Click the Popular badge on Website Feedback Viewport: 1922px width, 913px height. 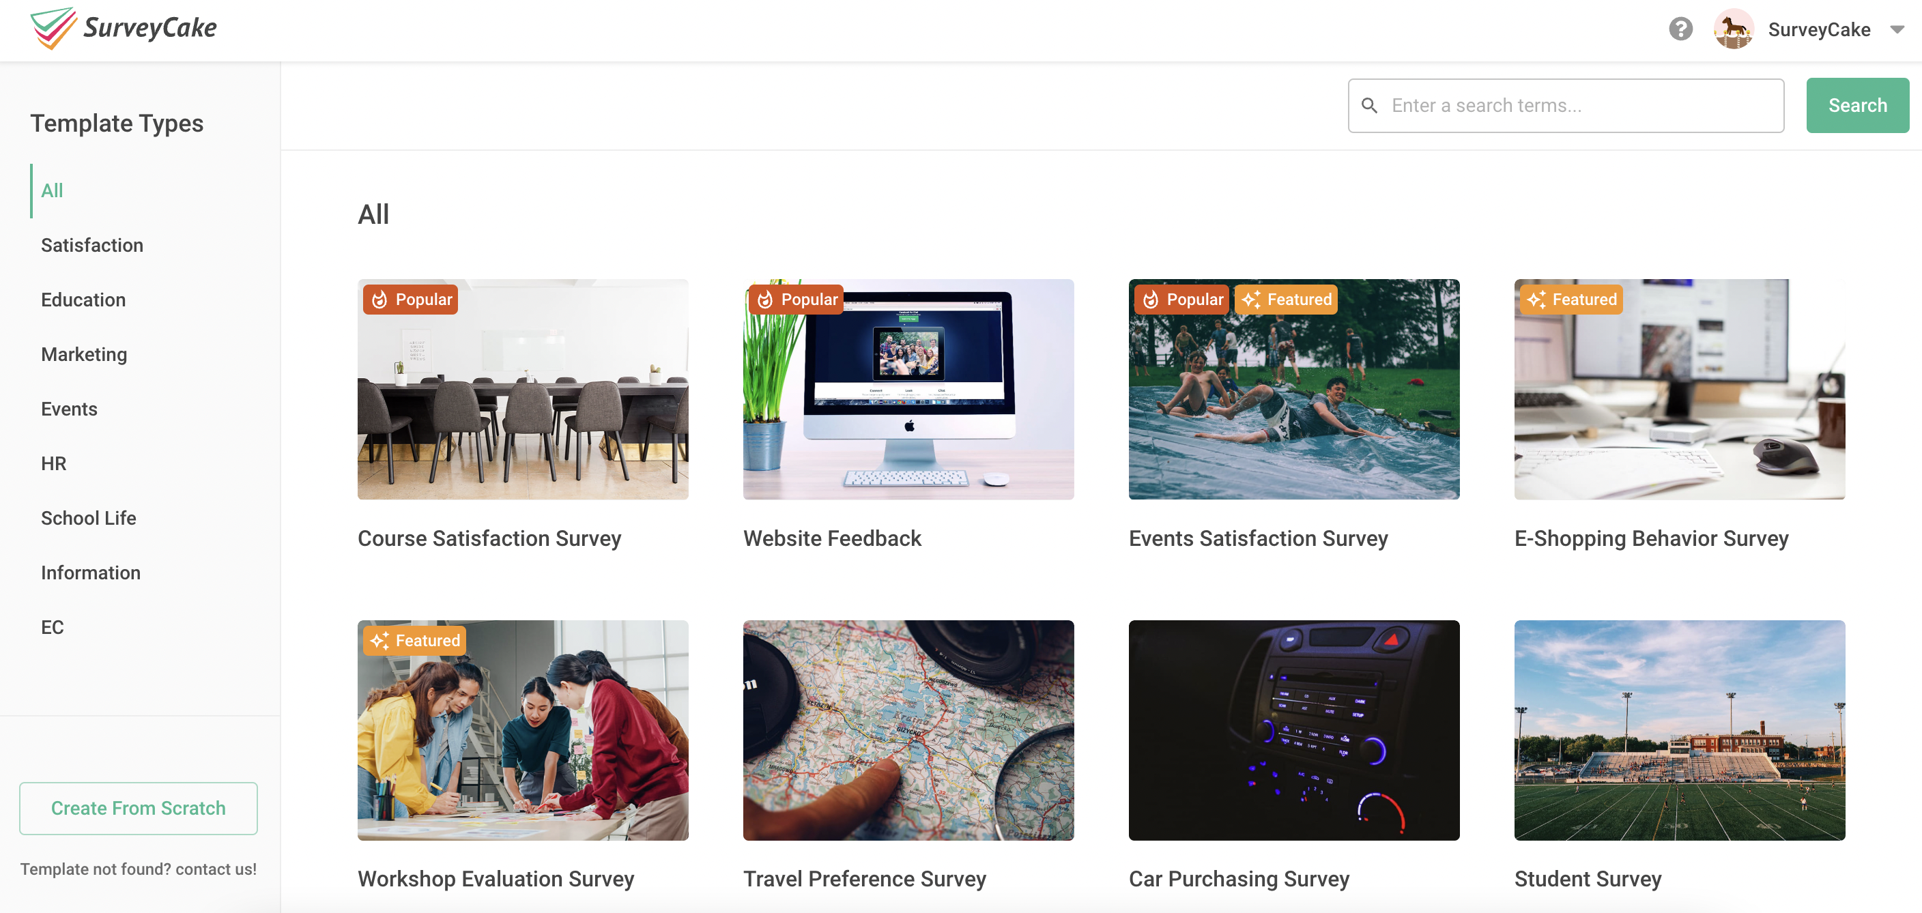(x=795, y=299)
